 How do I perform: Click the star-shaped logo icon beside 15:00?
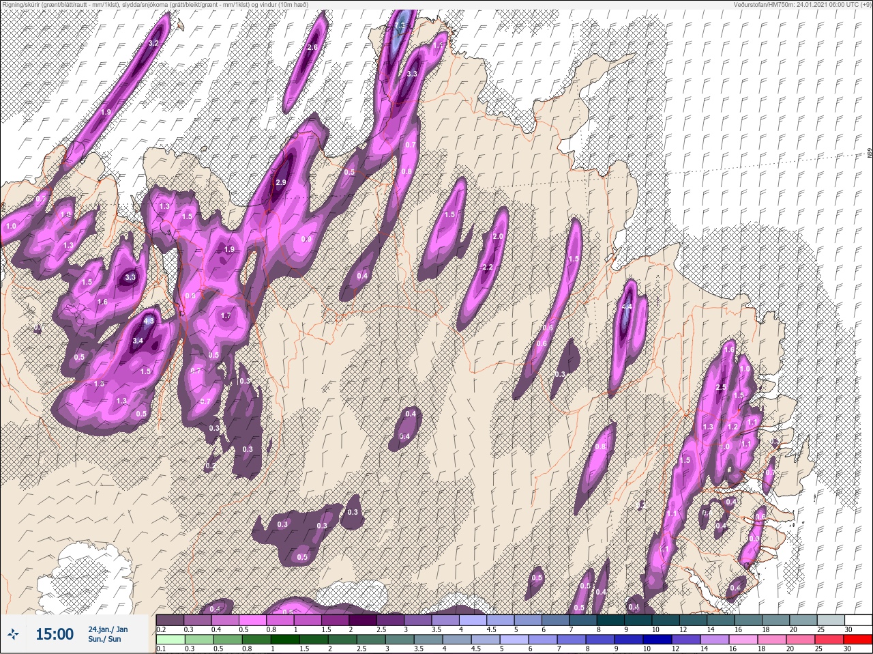(x=14, y=634)
